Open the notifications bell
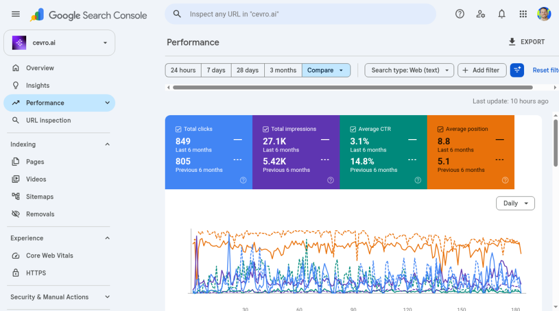Viewport: 559px width, 311px height. pyautogui.click(x=502, y=14)
